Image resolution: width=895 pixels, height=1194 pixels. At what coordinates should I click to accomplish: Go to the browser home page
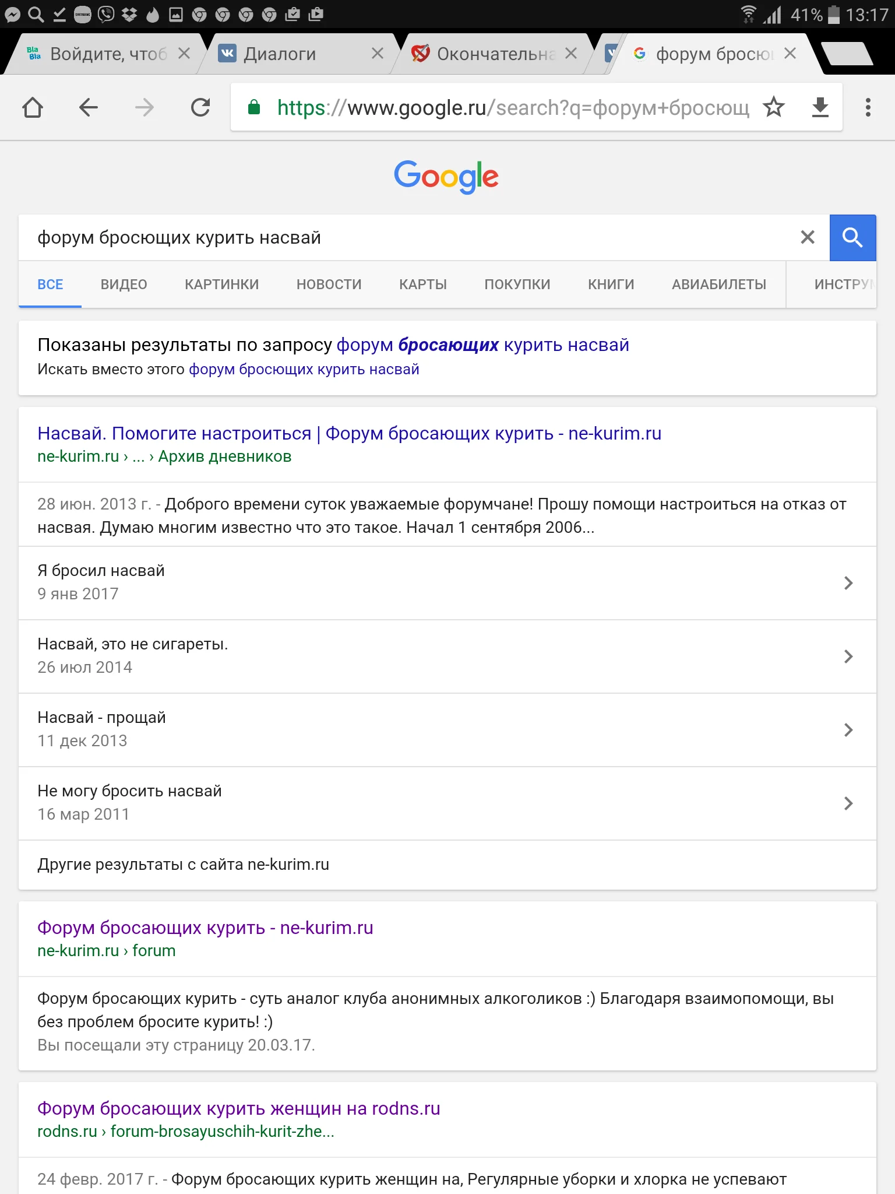click(33, 107)
